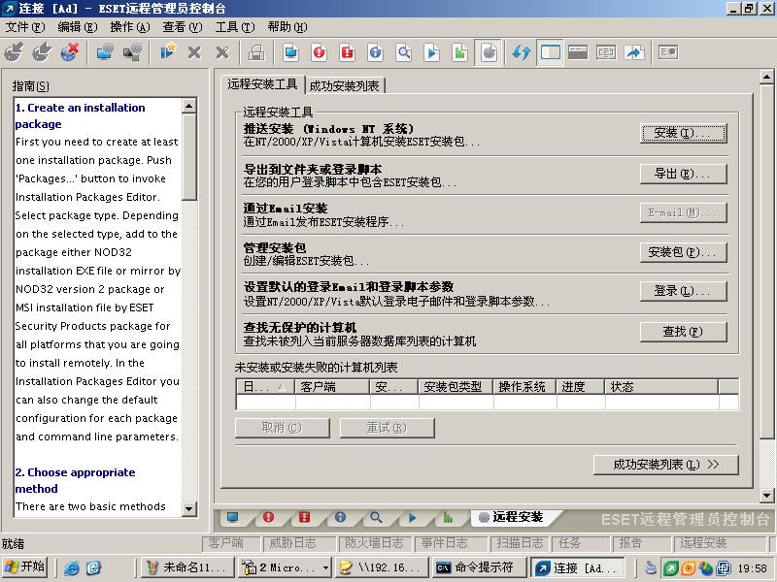Click the 安装包(P)... button
Viewport: 777px width, 582px height.
683,252
